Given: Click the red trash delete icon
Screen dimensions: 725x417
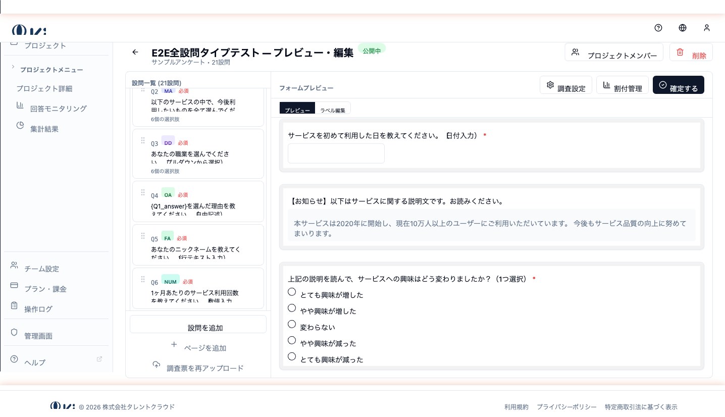Looking at the screenshot, I should (680, 52).
